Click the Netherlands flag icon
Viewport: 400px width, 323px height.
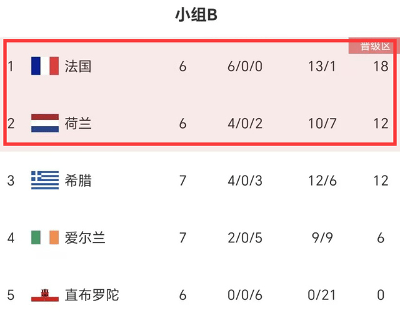click(45, 123)
